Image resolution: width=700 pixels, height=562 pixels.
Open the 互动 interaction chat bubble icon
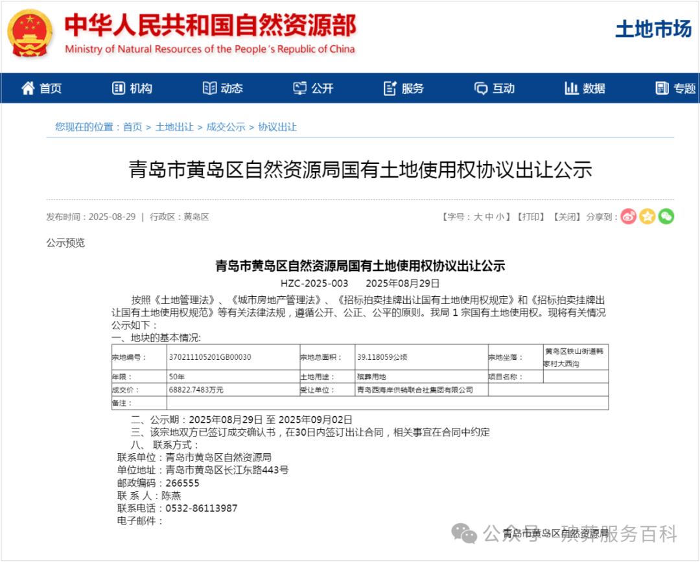480,88
